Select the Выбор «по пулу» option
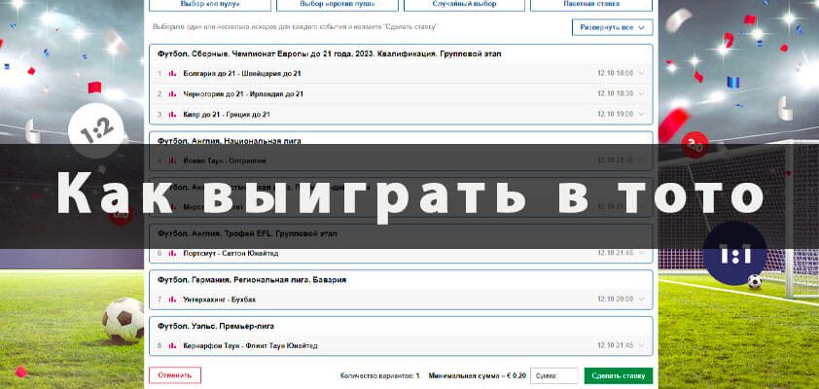The height and width of the screenshot is (389, 819). point(210,4)
